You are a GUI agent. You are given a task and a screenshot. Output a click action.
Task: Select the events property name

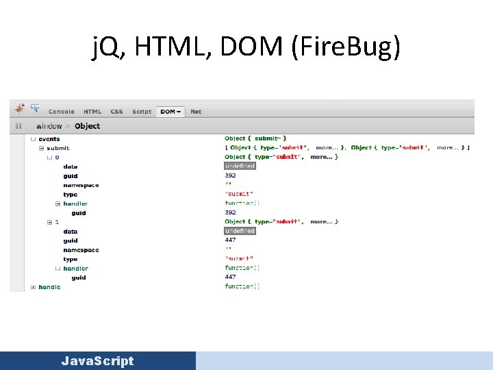(49, 139)
